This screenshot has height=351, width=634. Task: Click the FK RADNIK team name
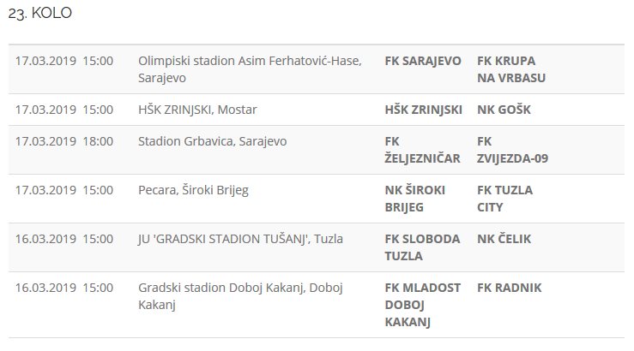click(509, 288)
